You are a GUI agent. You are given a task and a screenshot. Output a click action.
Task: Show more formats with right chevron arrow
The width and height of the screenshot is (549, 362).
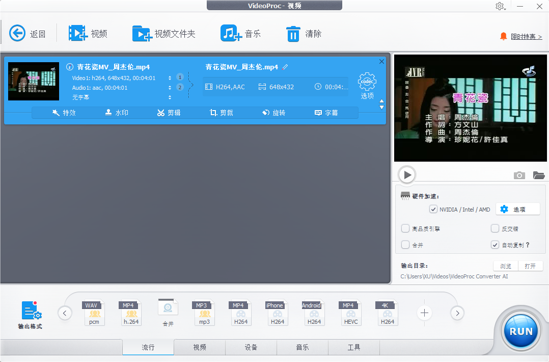[x=457, y=313]
